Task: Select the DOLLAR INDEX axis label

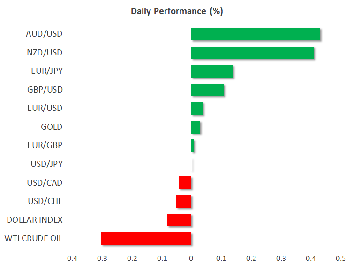Action: [34, 220]
